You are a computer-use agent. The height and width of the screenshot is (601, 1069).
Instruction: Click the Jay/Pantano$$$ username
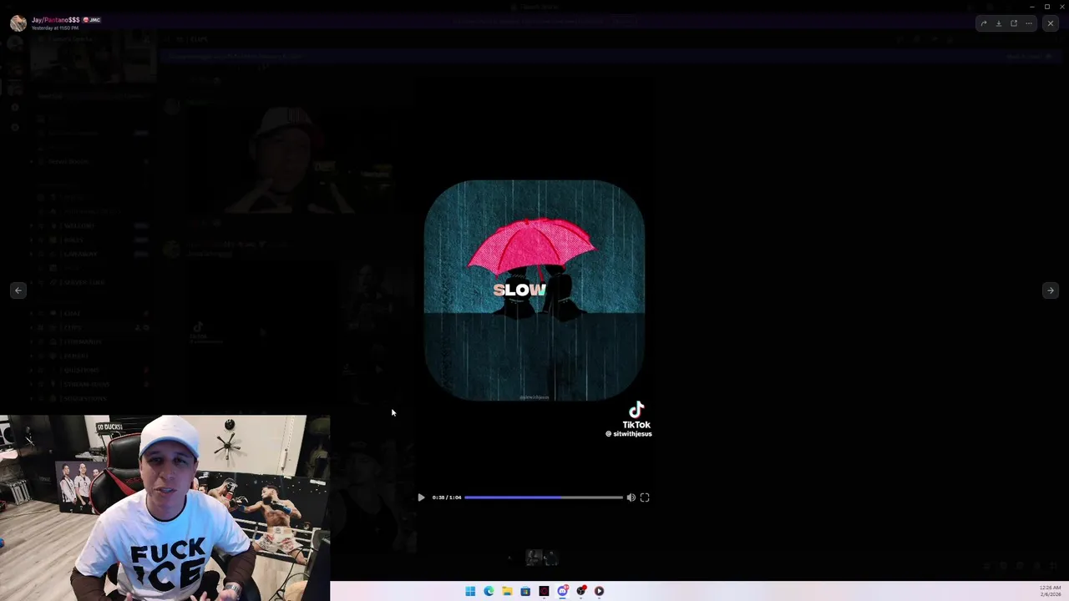click(56, 19)
